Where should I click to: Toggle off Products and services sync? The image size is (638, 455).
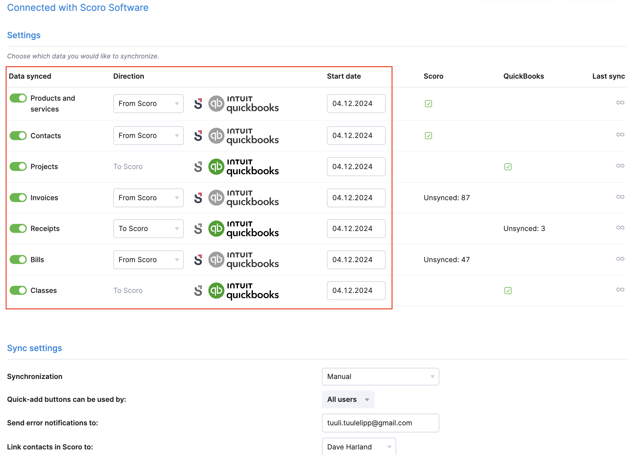click(18, 98)
